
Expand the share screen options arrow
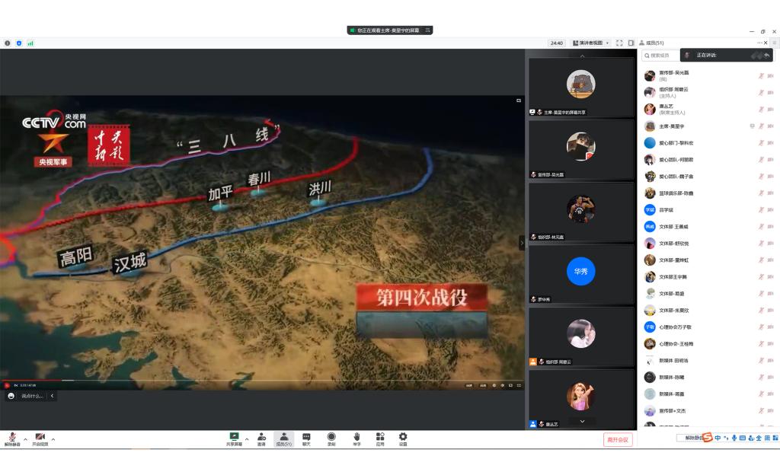pyautogui.click(x=246, y=439)
